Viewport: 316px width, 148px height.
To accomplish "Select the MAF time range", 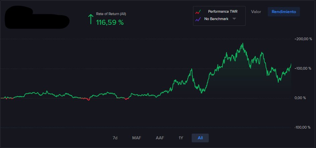I will (137, 138).
